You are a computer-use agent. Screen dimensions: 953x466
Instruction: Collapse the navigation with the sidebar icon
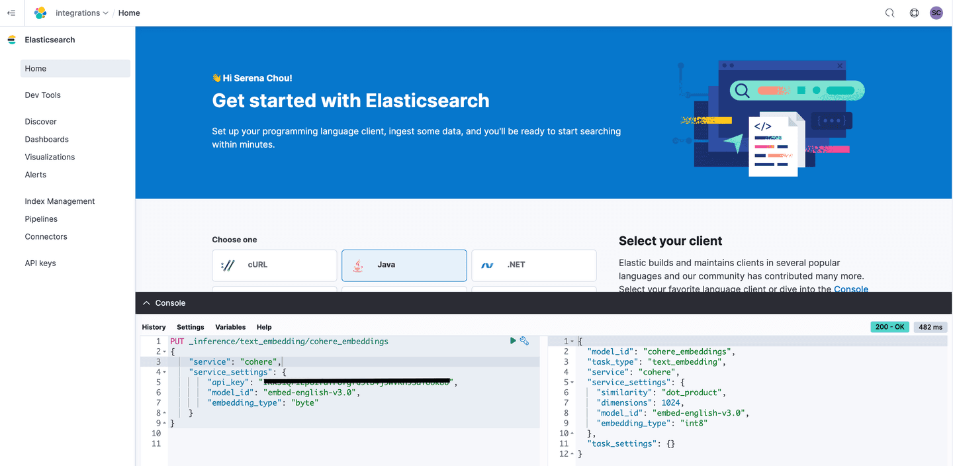pos(11,13)
